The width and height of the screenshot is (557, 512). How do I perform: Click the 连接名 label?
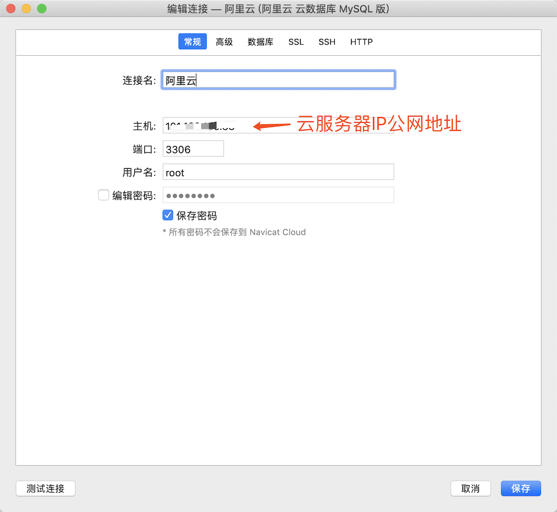(139, 80)
